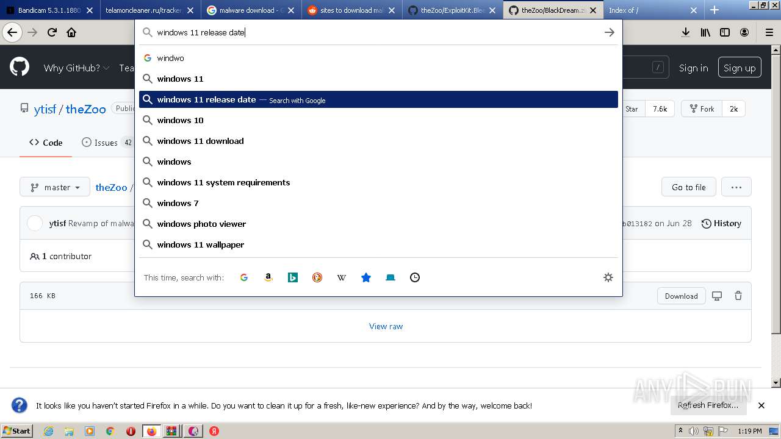Click the Sign up button
Image resolution: width=781 pixels, height=439 pixels.
740,68
